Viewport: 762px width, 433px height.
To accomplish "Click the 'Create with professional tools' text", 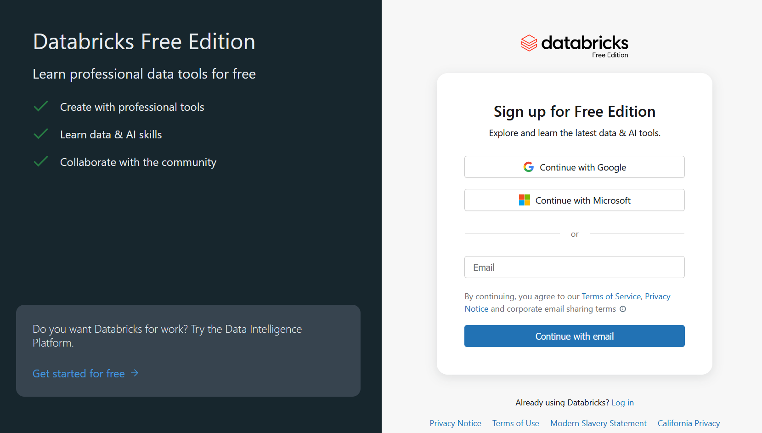I will [132, 107].
